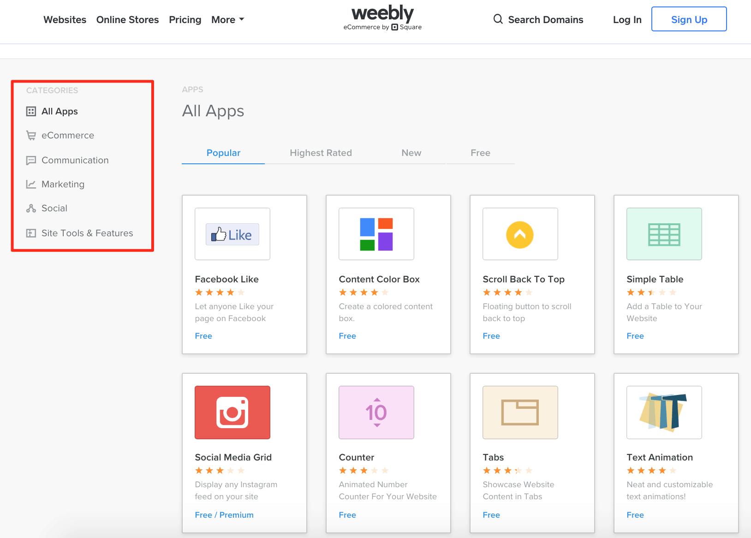Click the Free price under Facebook Like
Image resolution: width=751 pixels, height=538 pixels.
click(x=203, y=336)
